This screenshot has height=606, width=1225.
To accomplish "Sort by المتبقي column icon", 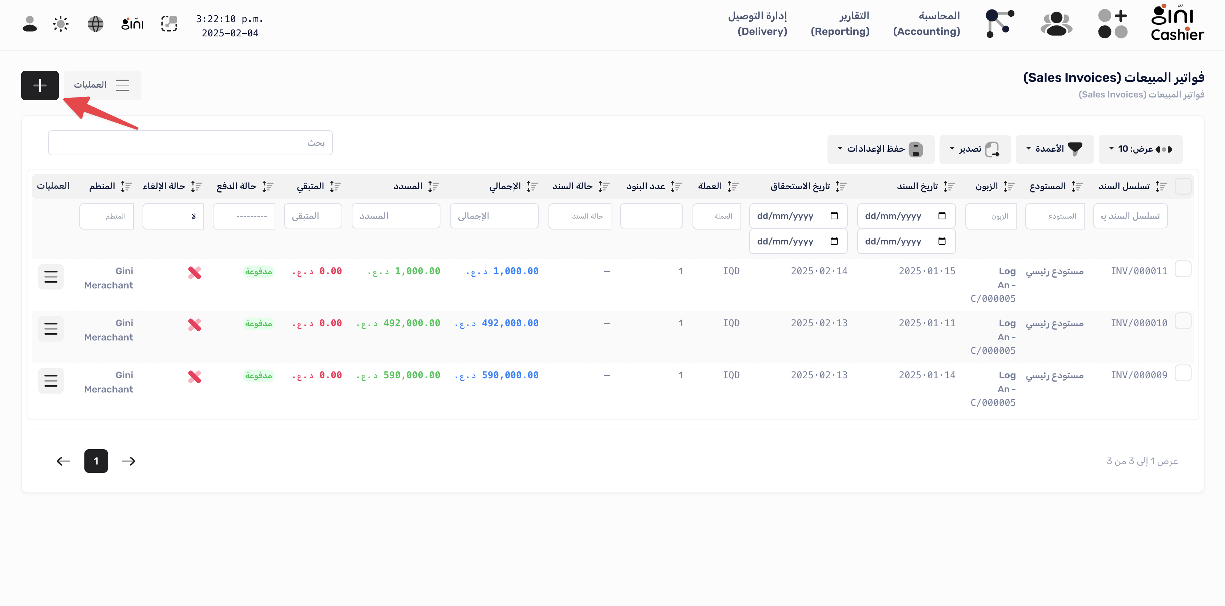I will (x=336, y=187).
